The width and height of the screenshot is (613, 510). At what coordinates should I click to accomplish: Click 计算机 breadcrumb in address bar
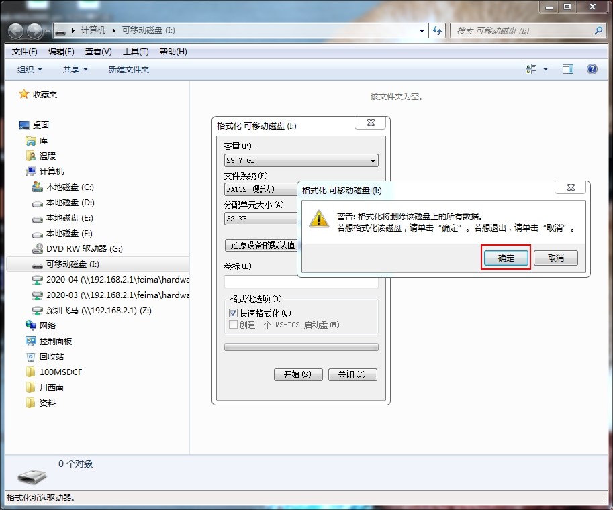(x=93, y=30)
